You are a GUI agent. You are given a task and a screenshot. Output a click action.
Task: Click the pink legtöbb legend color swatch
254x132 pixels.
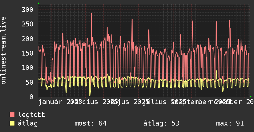pos(12,115)
